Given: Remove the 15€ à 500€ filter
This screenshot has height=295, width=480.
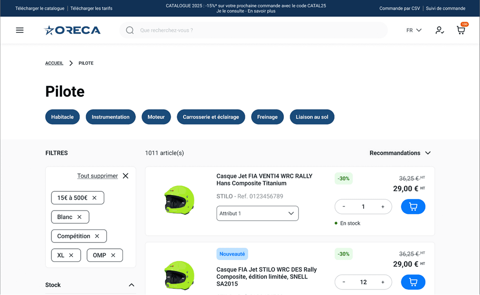Looking at the screenshot, I should coord(94,198).
